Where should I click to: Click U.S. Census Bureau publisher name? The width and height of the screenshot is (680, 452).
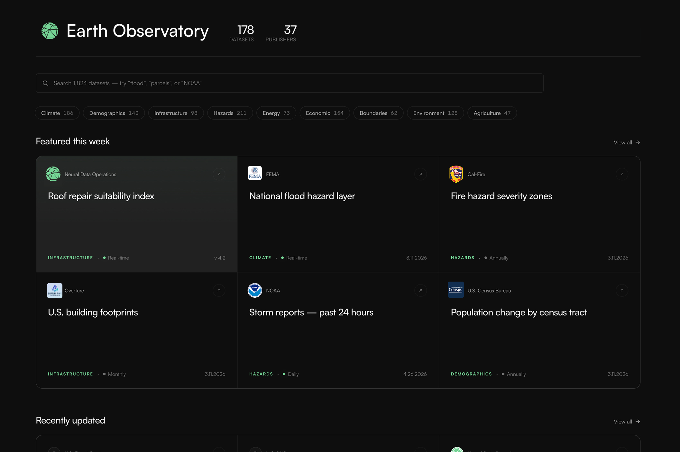click(489, 291)
